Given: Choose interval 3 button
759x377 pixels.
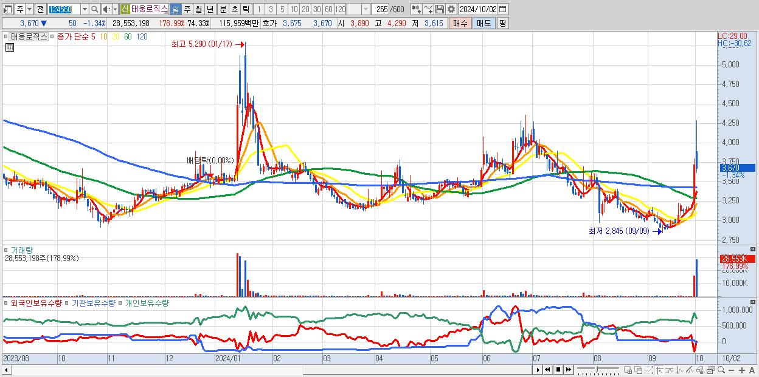Looking at the screenshot, I should tap(271, 9).
